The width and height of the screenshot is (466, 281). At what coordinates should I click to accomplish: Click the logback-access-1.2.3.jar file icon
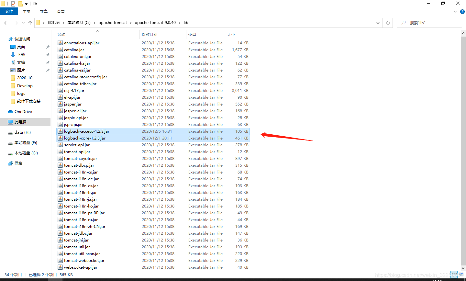click(60, 131)
